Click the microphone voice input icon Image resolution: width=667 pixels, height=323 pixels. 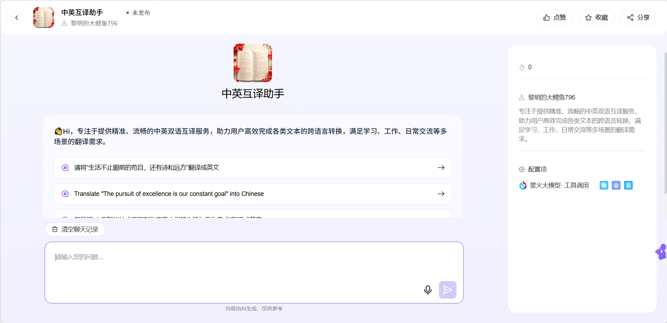pos(427,290)
